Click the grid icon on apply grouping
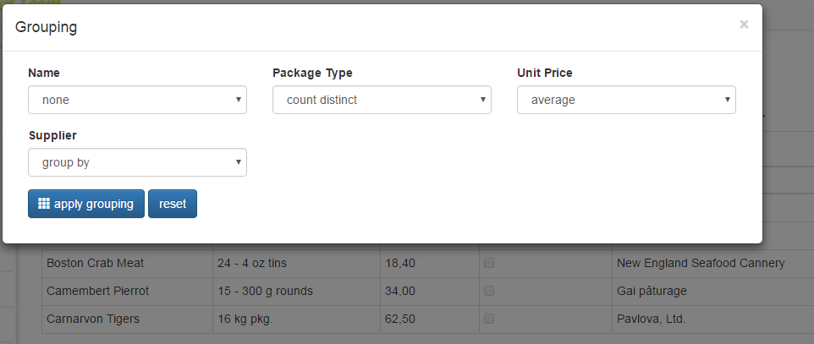This screenshot has width=814, height=344. 44,204
